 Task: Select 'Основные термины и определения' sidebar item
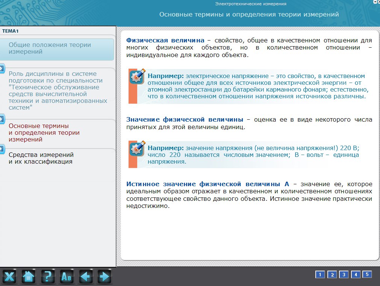[44, 132]
